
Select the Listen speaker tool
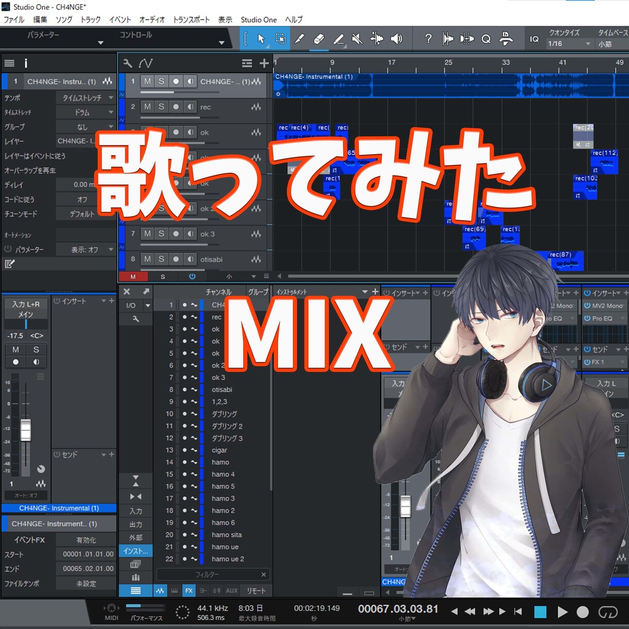396,39
